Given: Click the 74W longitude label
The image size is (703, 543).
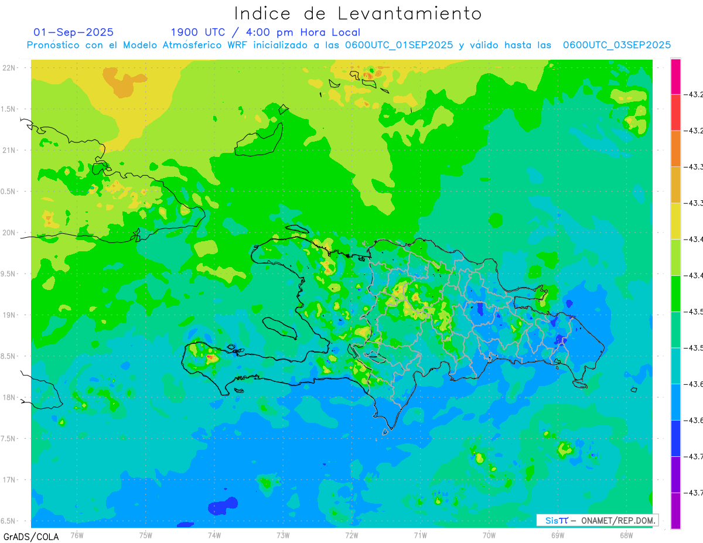Looking at the screenshot, I should click(x=214, y=535).
